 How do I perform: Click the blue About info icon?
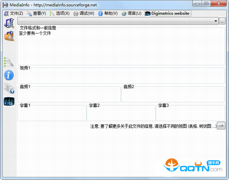9,75
